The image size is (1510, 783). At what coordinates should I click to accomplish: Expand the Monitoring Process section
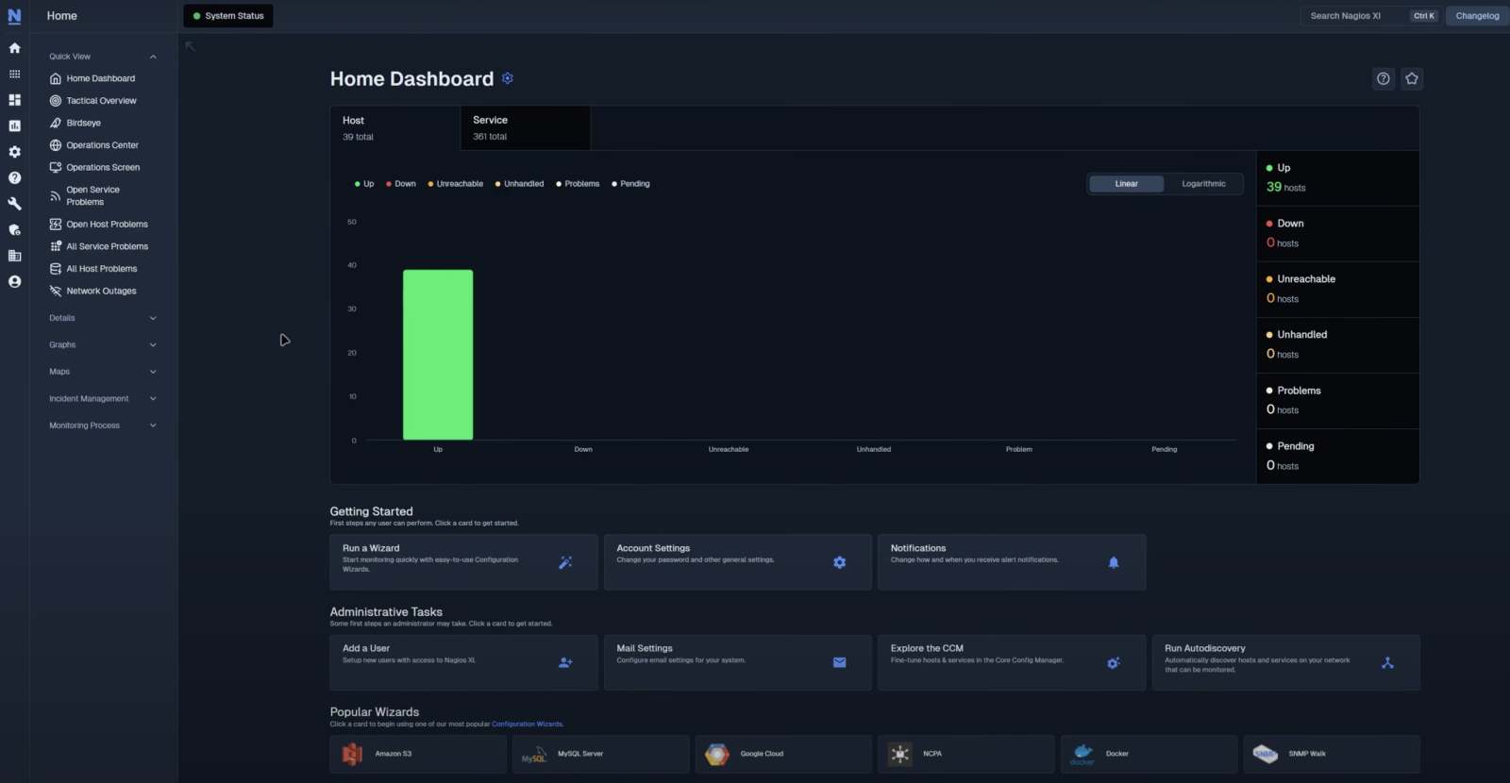pos(103,425)
